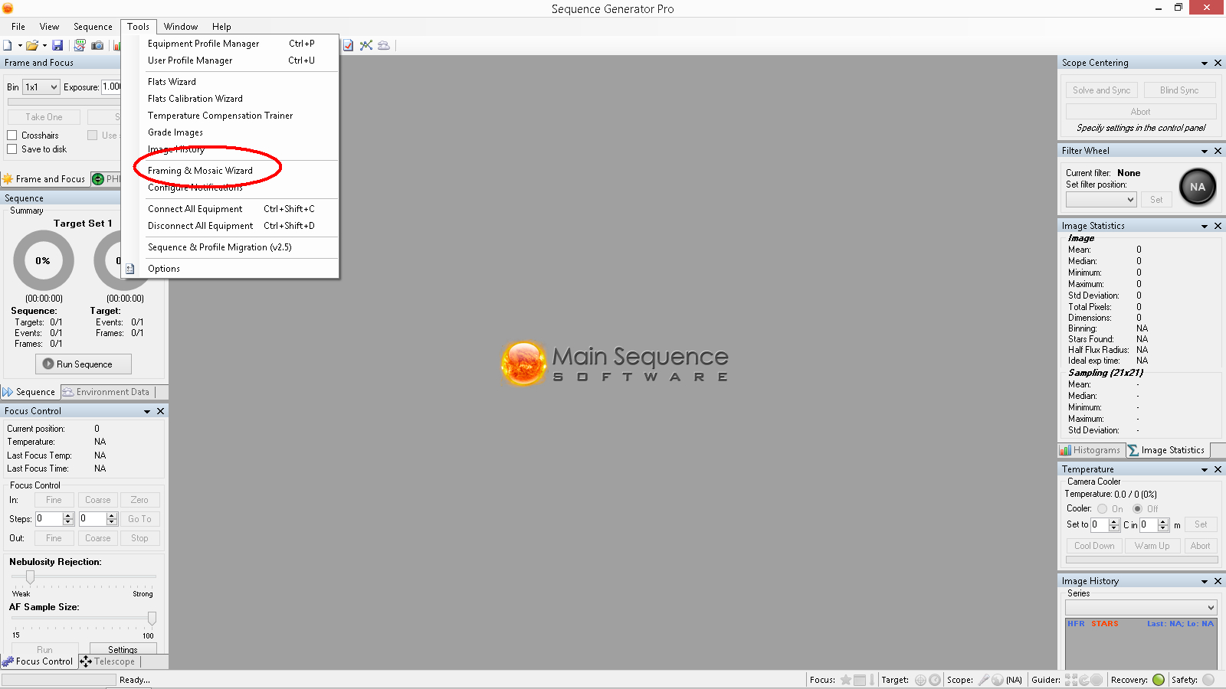
Task: Open the Image History Series dropdown
Action: [1141, 607]
